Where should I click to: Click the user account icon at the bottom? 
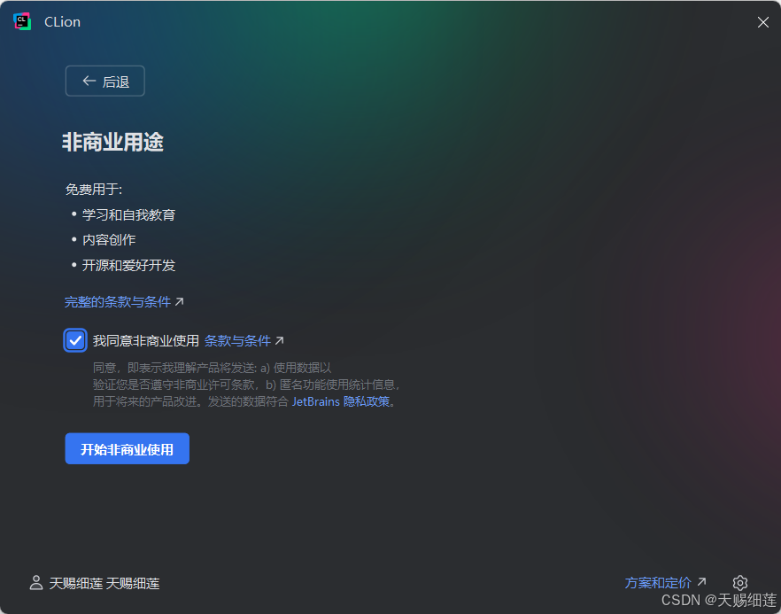(35, 583)
